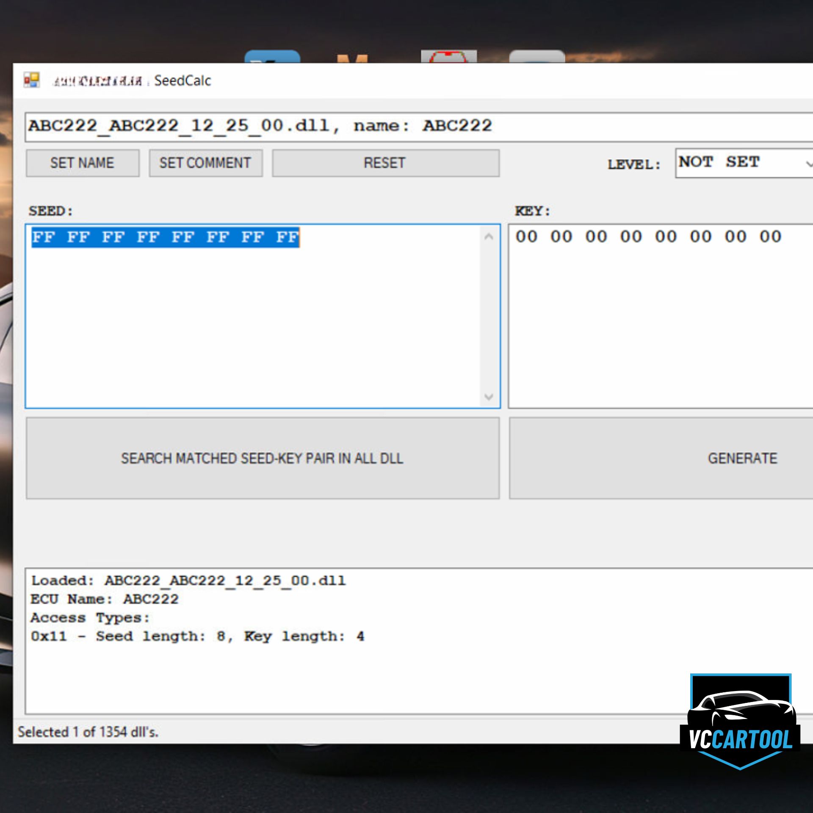Click the light grey rounded desktop icon
Viewport: 813px width, 813px height.
pos(536,57)
